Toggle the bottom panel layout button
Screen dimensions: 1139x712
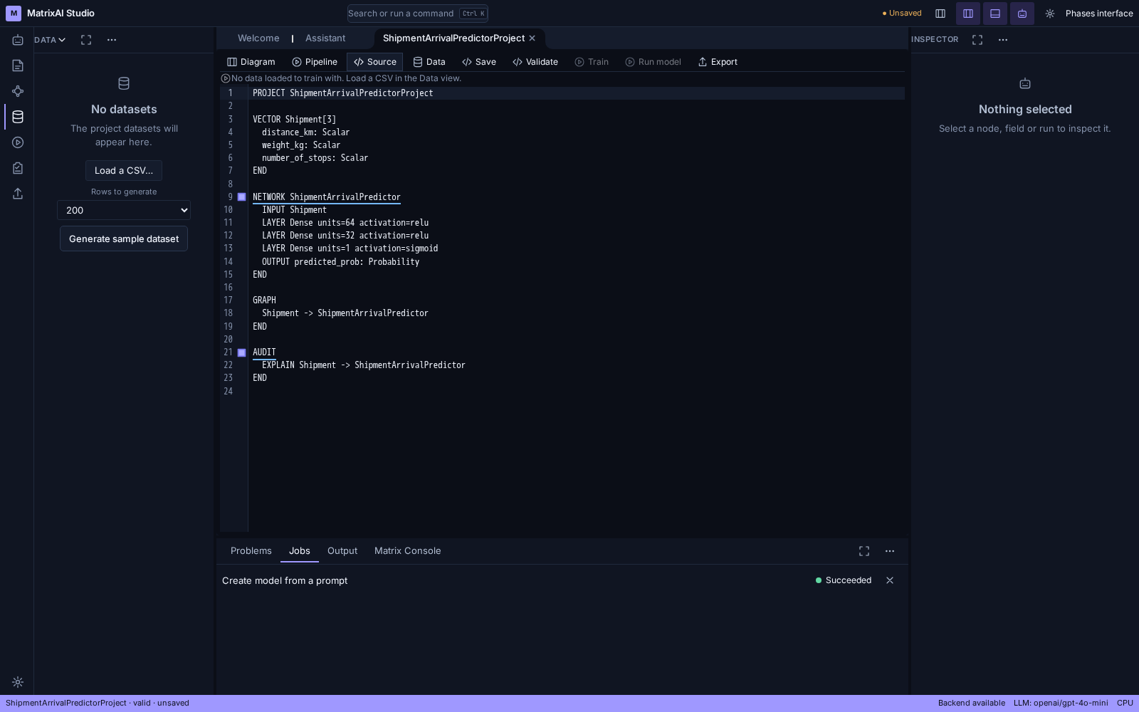tap(995, 14)
